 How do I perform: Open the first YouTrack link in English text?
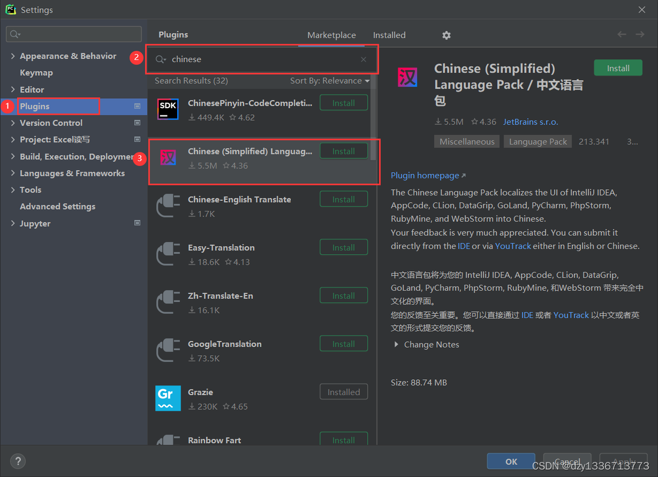coord(513,246)
